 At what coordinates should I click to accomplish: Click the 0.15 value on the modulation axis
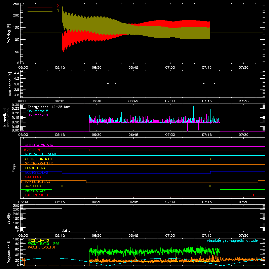click(16, 117)
